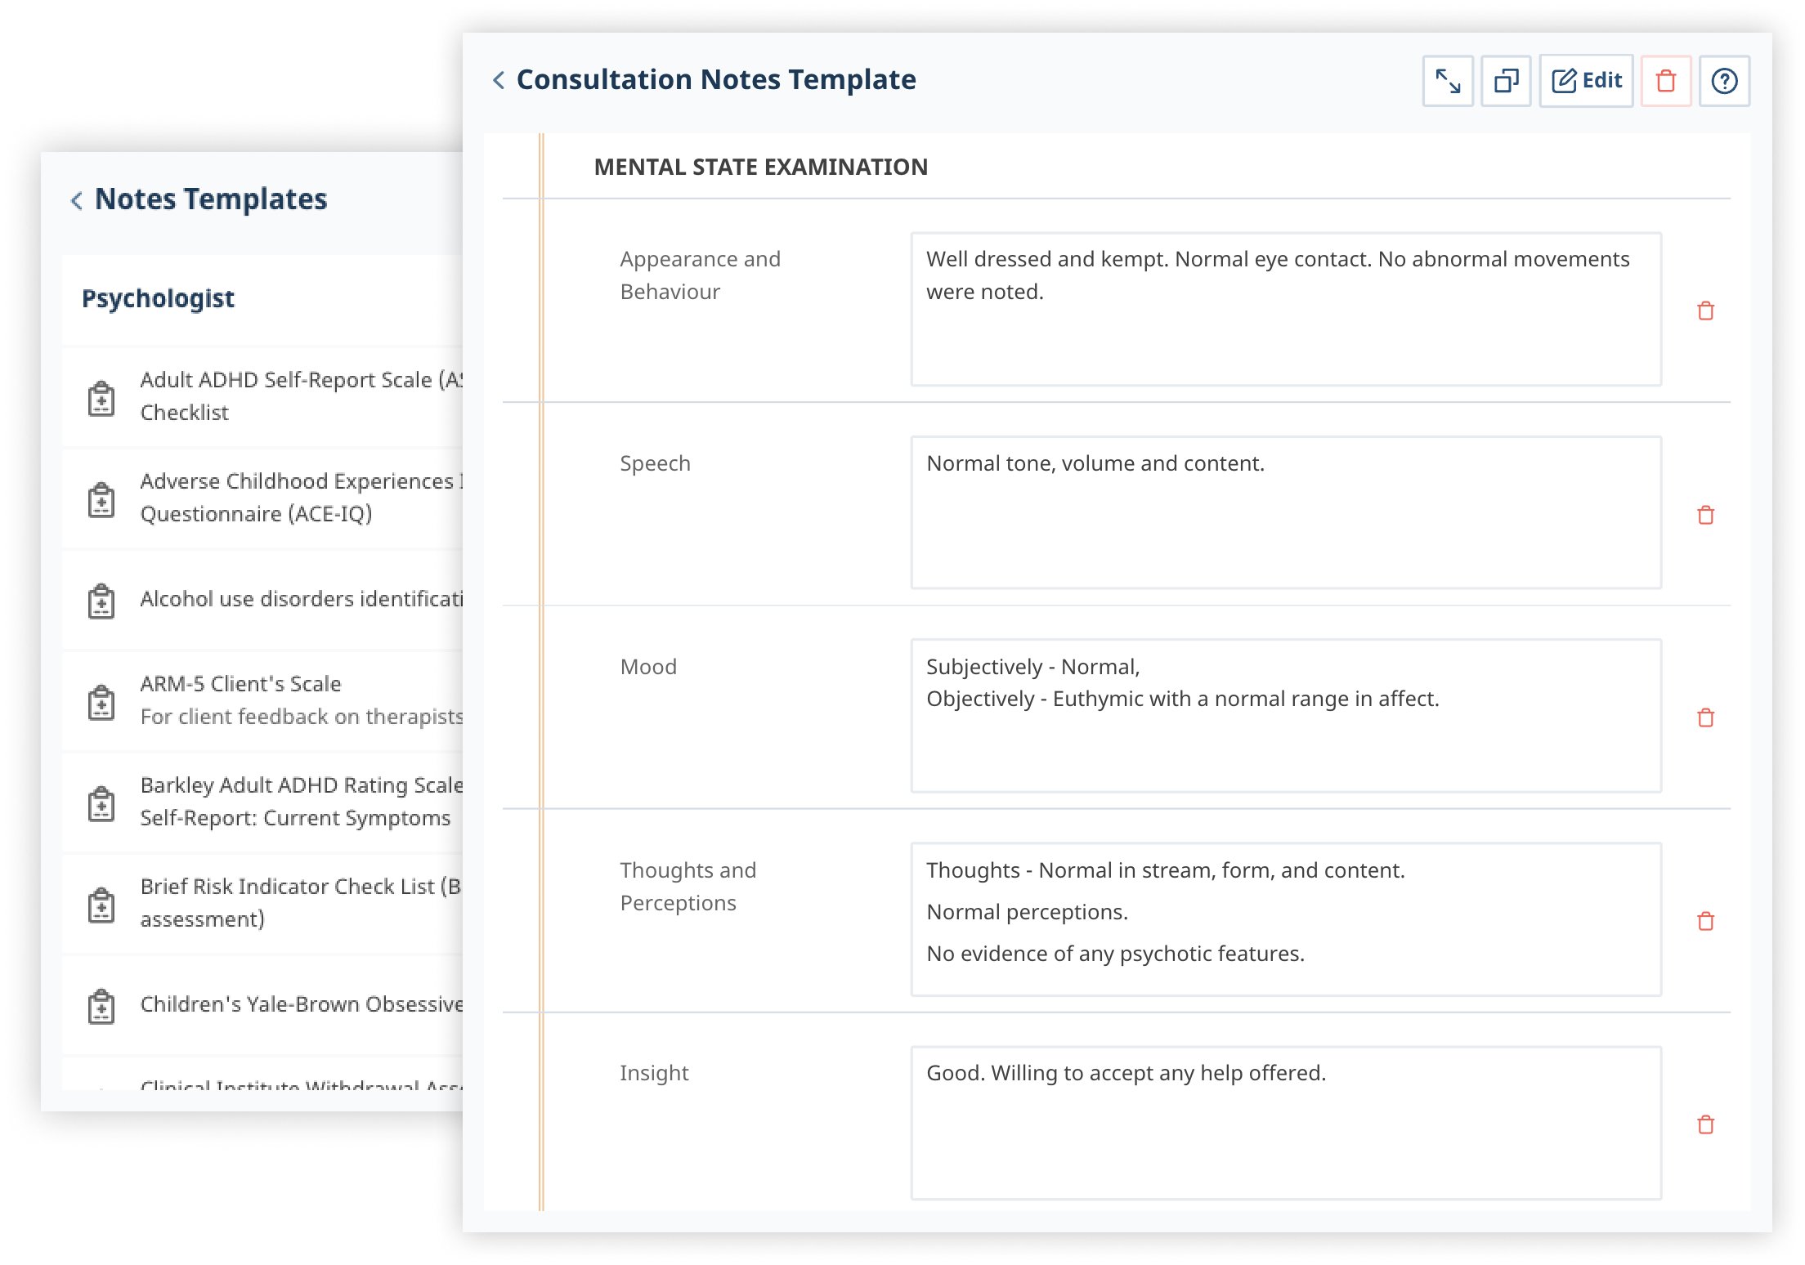The image size is (1805, 1265).
Task: Click the duplicate template icon
Action: [x=1506, y=81]
